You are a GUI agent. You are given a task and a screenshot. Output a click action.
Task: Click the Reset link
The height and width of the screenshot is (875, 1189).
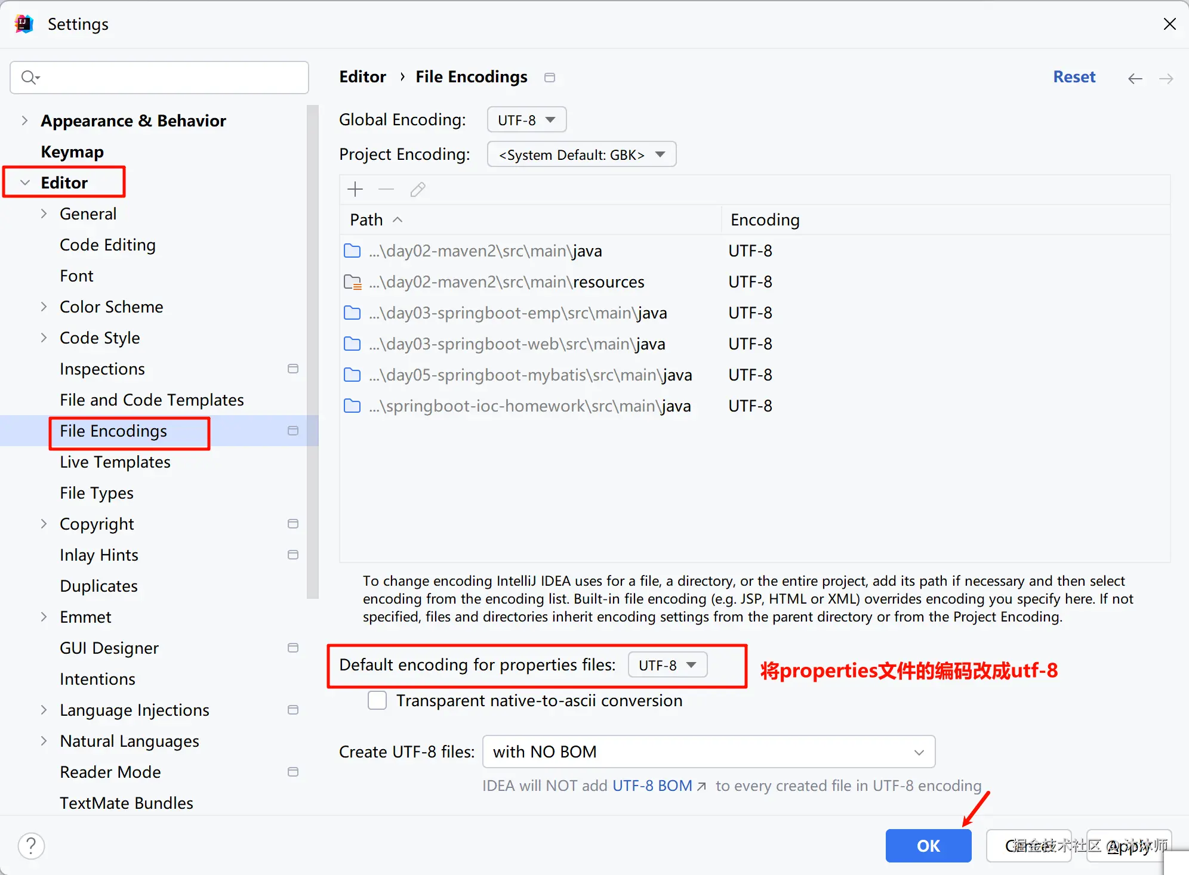tap(1074, 77)
